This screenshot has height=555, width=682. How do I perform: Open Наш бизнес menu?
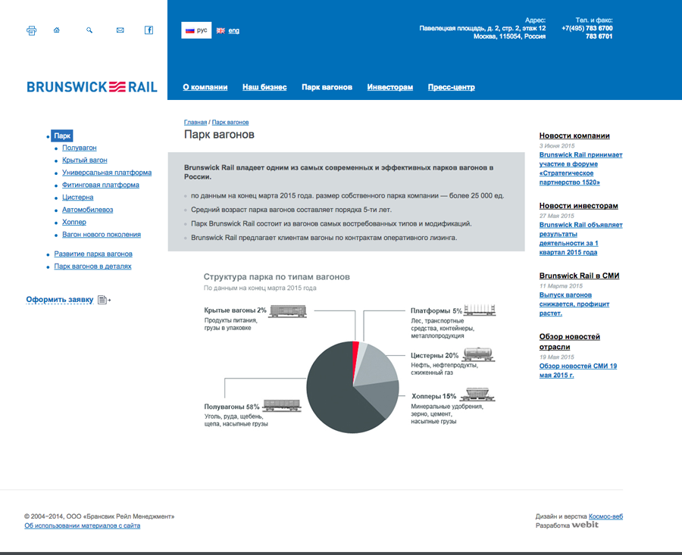[264, 87]
